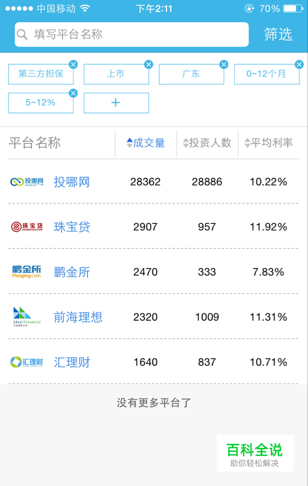Viewport: 308px width, 486px height.
Task: Remove the 广东 filter tag
Action: click(224, 64)
